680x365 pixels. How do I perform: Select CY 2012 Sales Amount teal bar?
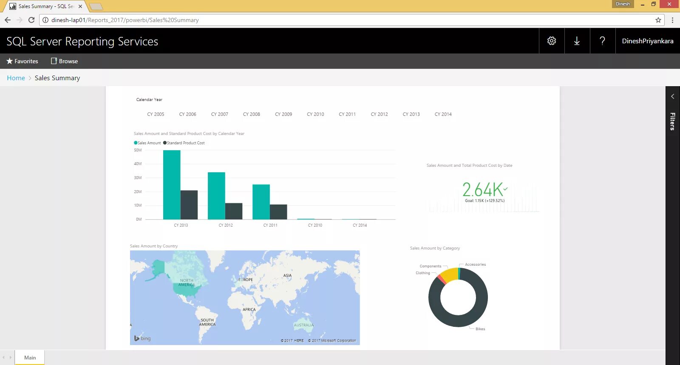click(216, 196)
